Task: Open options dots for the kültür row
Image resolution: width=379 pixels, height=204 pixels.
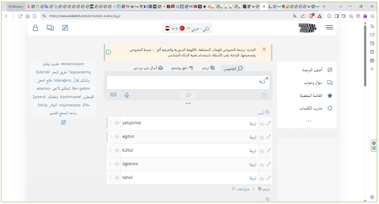Action: [110, 151]
